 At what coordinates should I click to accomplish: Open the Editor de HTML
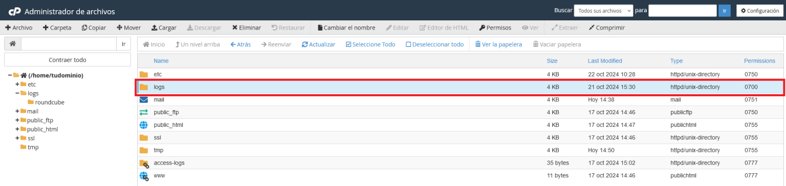(444, 28)
